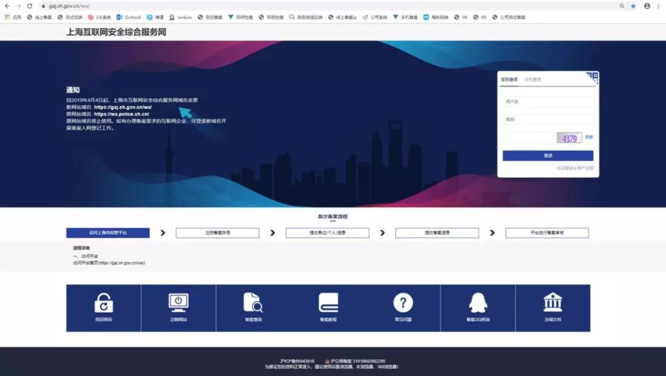The image size is (666, 376).
Task: Click the padlock recover-password icon
Action: (104, 303)
